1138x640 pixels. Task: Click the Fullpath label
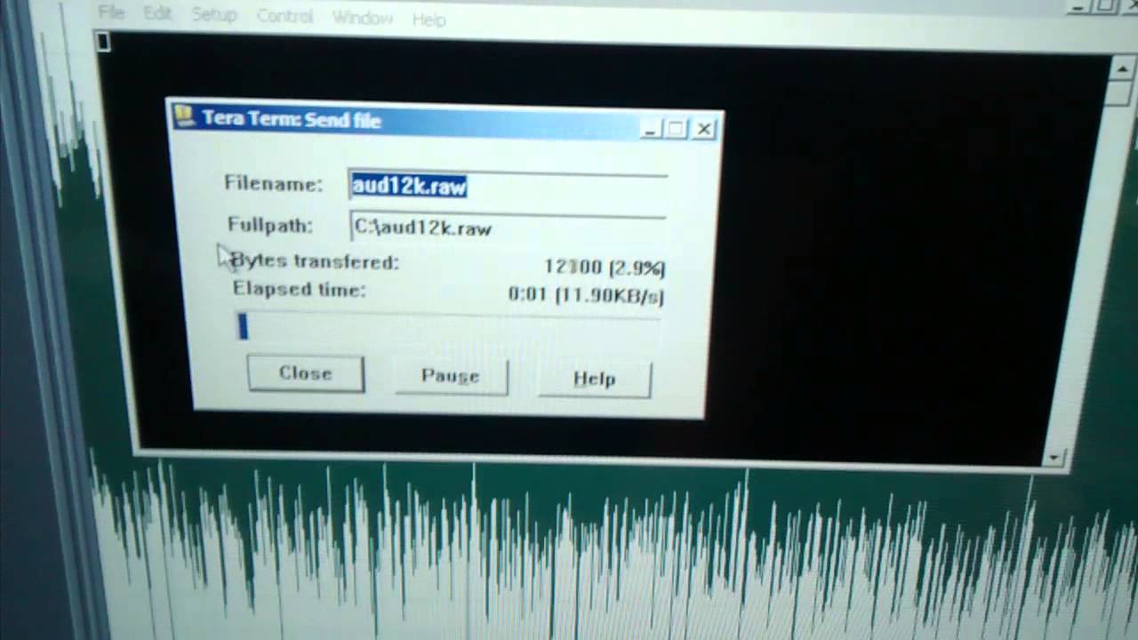coord(270,225)
